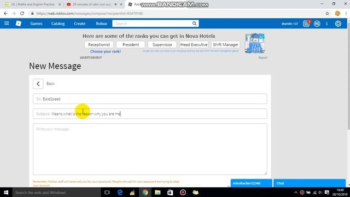Click the Windows taskbar search box
Image resolution: width=350 pixels, height=197 pixels.
[x=56, y=192]
